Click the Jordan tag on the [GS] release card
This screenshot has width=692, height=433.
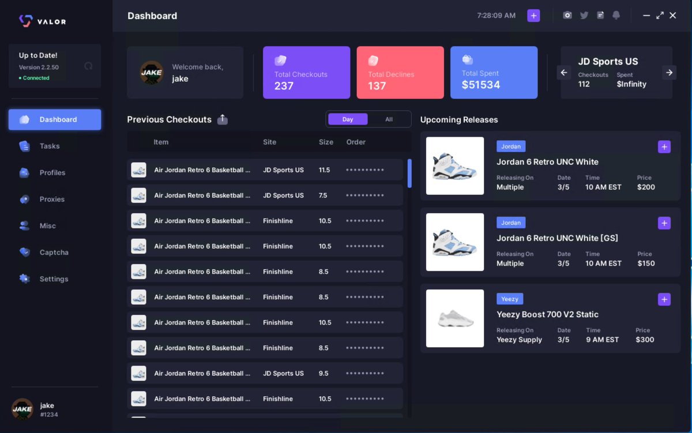click(511, 223)
